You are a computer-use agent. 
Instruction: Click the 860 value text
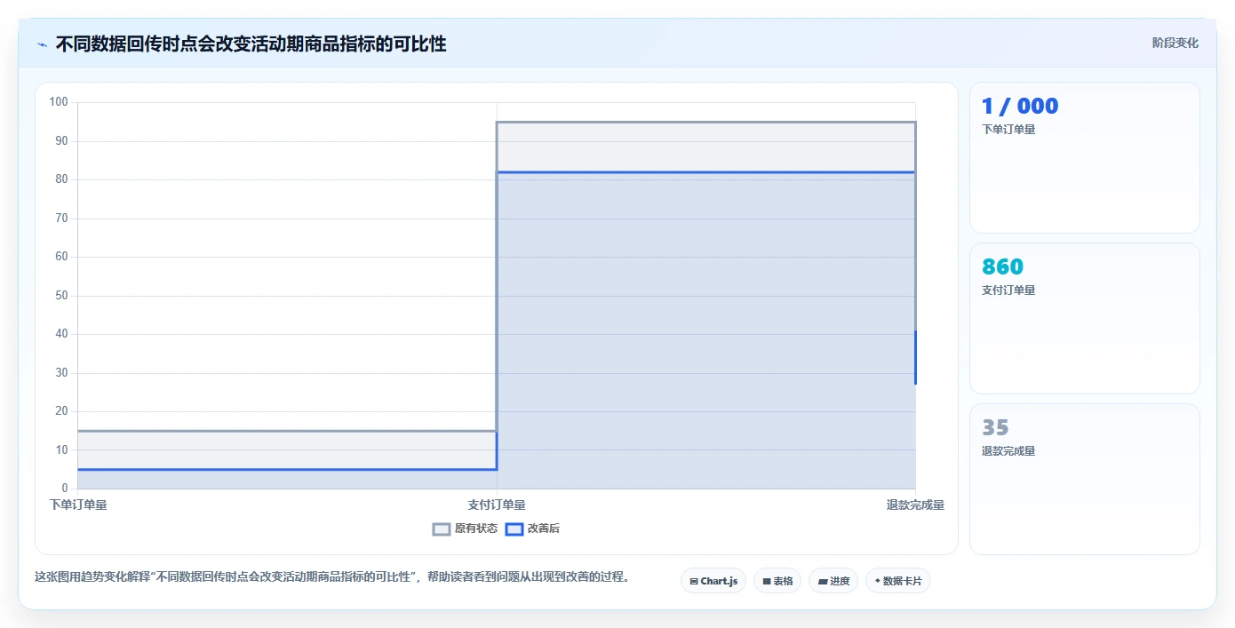tap(1002, 266)
